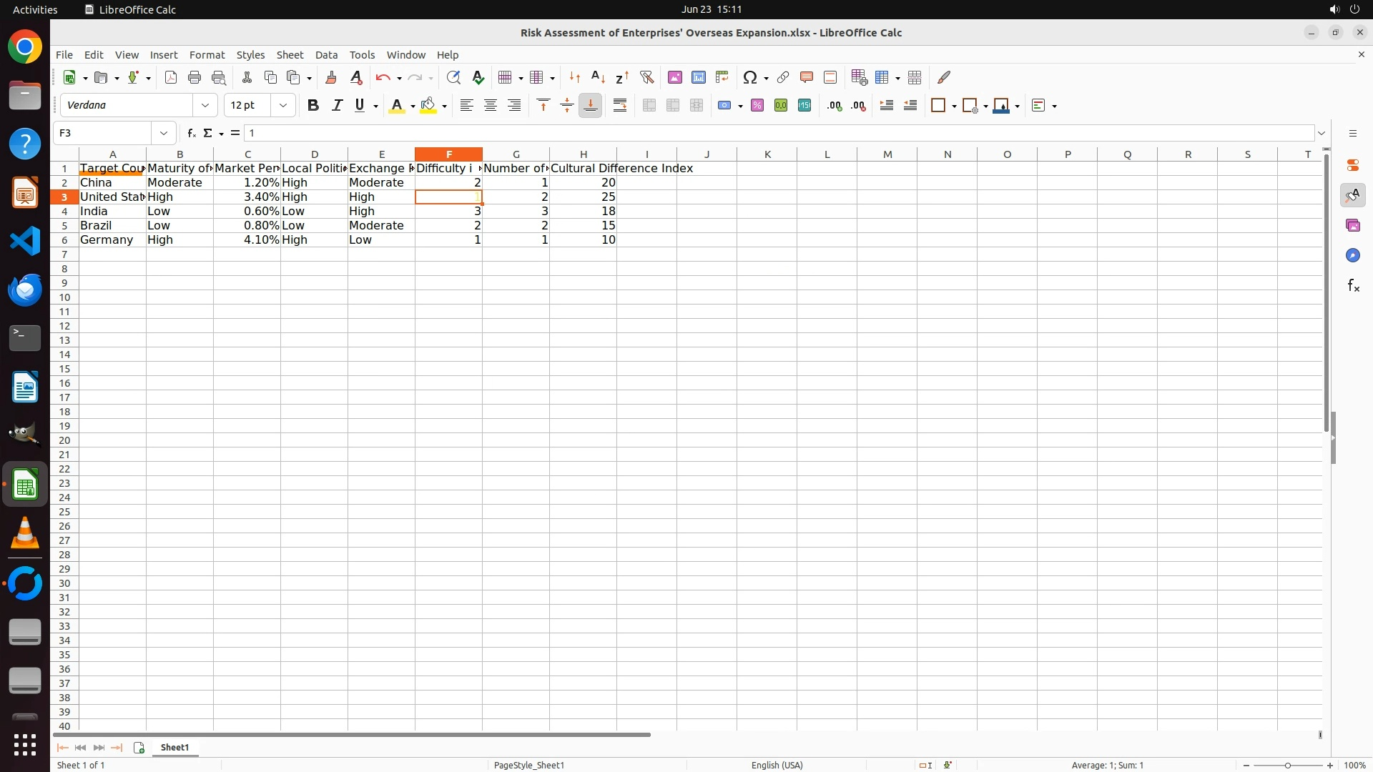Toggle the Wrap Text button
The width and height of the screenshot is (1373, 772).
[x=620, y=106]
